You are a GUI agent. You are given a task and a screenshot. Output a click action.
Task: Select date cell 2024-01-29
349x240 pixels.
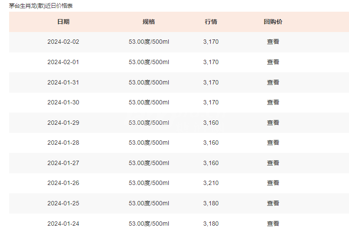63,123
